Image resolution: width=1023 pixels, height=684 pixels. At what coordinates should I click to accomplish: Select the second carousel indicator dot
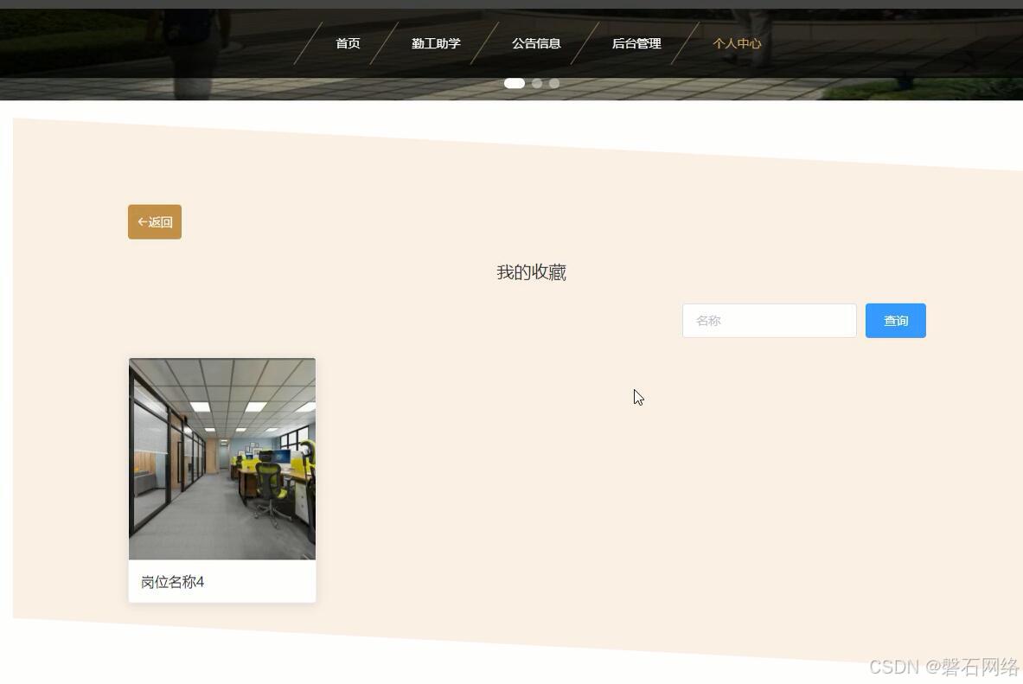point(537,83)
